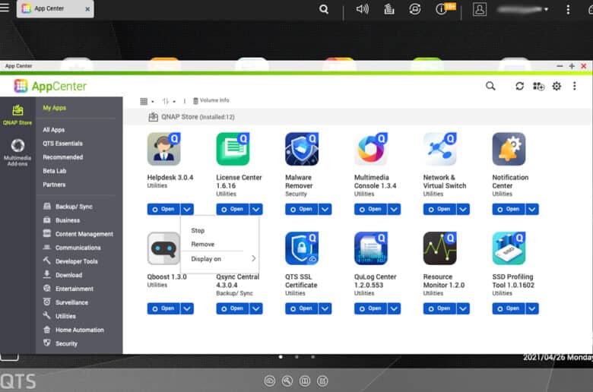The height and width of the screenshot is (392, 593).
Task: Open the user name dropdown in top bar
Action: 522,9
